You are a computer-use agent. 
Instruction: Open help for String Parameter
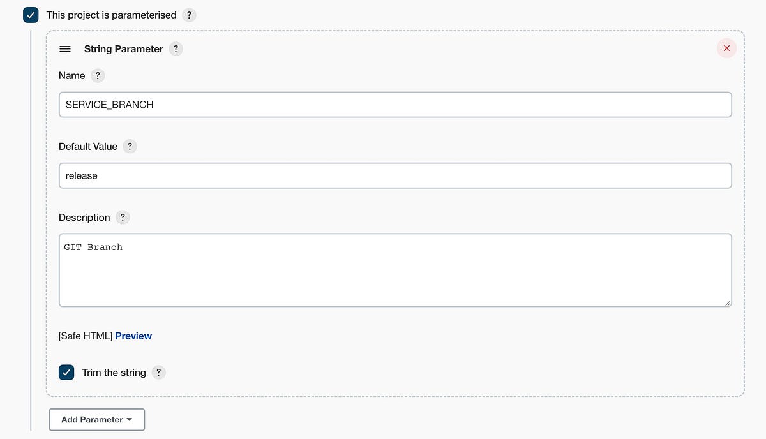coord(176,48)
